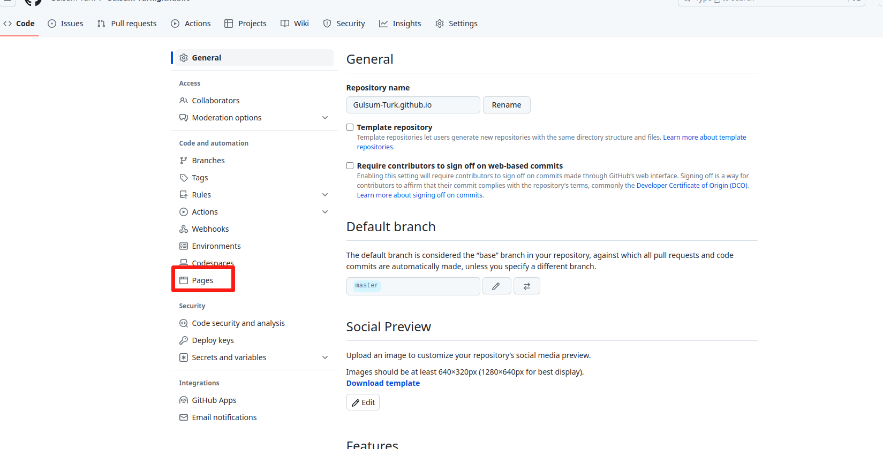This screenshot has height=449, width=883.
Task: Open the Wiki tab
Action: [x=295, y=24]
